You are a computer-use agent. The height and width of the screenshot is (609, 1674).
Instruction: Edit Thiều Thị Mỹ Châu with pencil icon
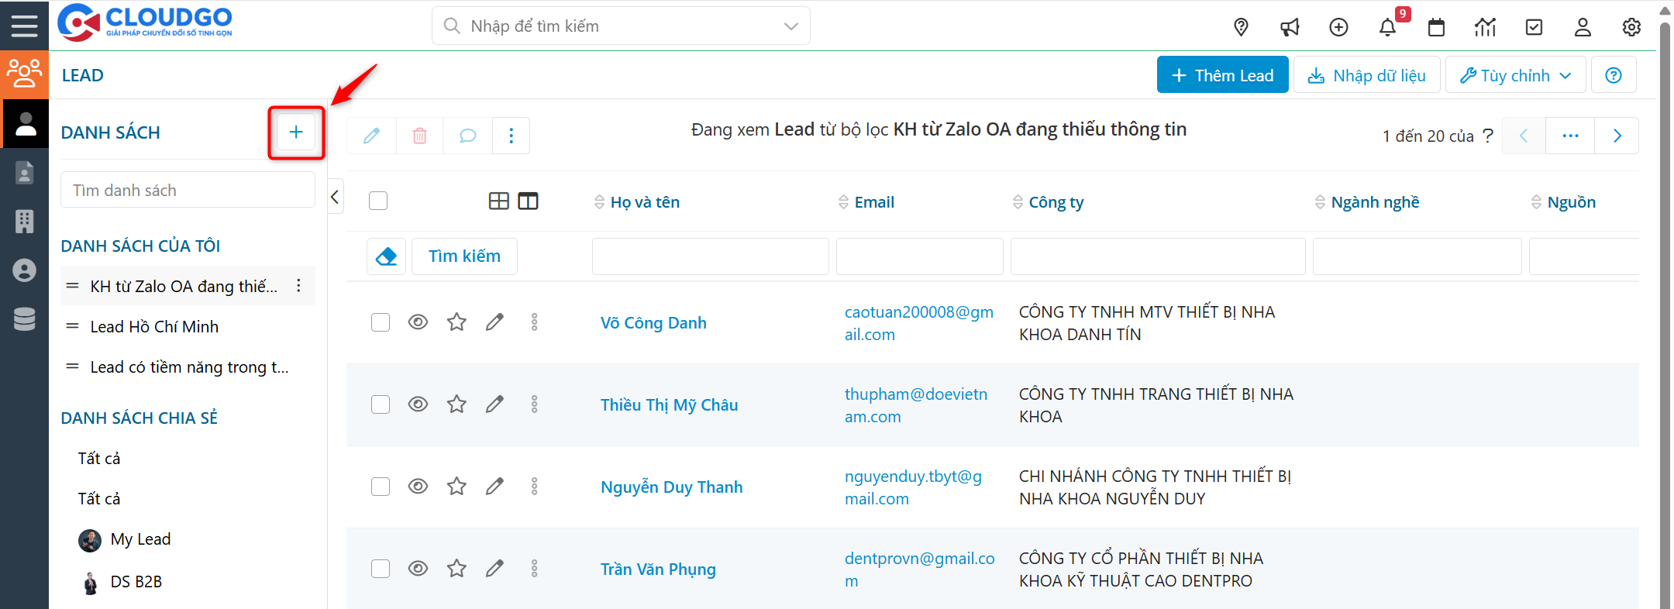tap(494, 404)
